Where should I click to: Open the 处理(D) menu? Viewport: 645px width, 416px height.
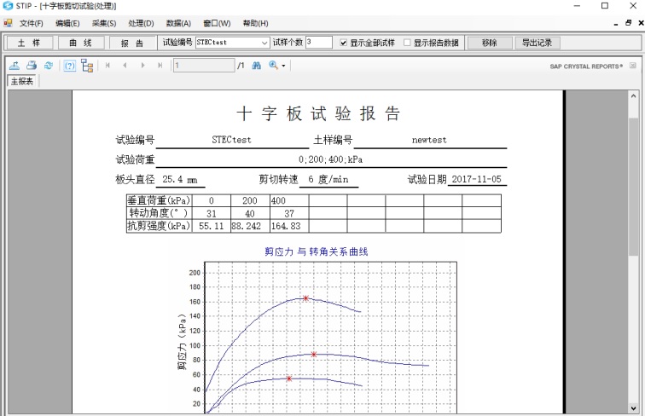[x=141, y=23]
